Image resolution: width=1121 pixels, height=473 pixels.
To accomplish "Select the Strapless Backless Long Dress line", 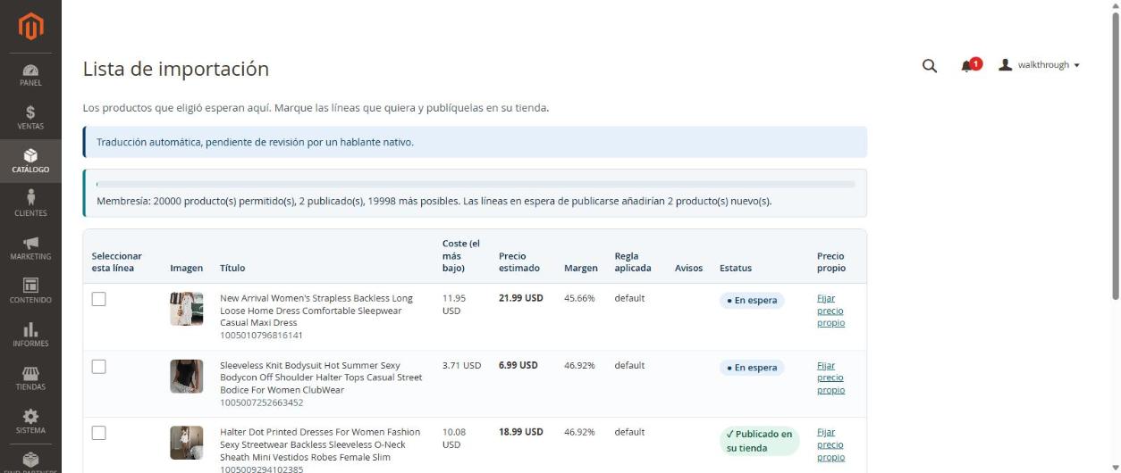I will 99,299.
